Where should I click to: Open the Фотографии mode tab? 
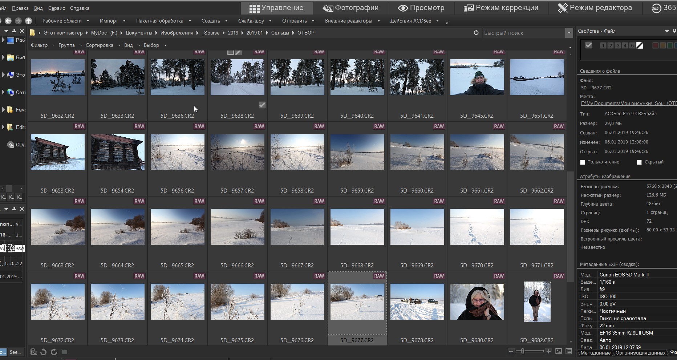(350, 8)
